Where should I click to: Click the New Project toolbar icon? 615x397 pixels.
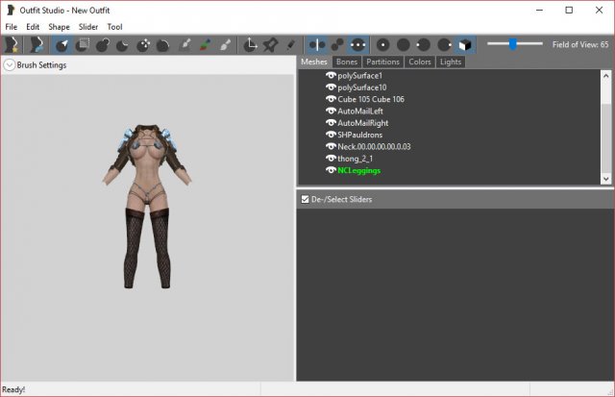[12, 44]
